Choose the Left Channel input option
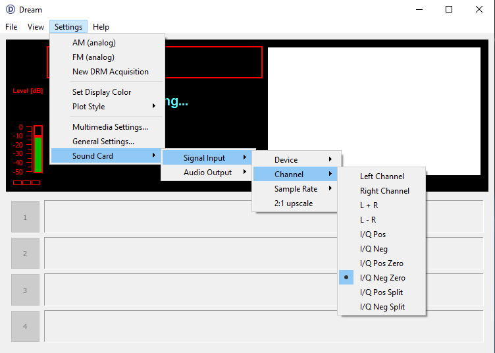Viewport: 495px width, 353px height. point(382,176)
